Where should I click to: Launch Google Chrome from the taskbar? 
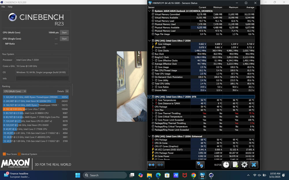click(194, 175)
